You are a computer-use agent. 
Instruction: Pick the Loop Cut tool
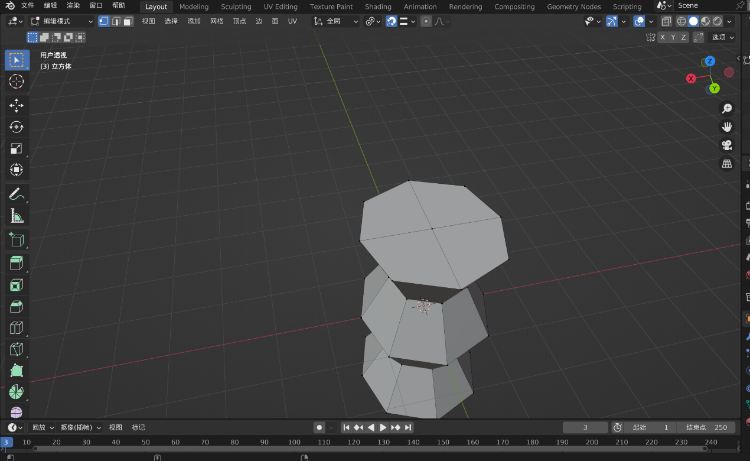pos(17,328)
